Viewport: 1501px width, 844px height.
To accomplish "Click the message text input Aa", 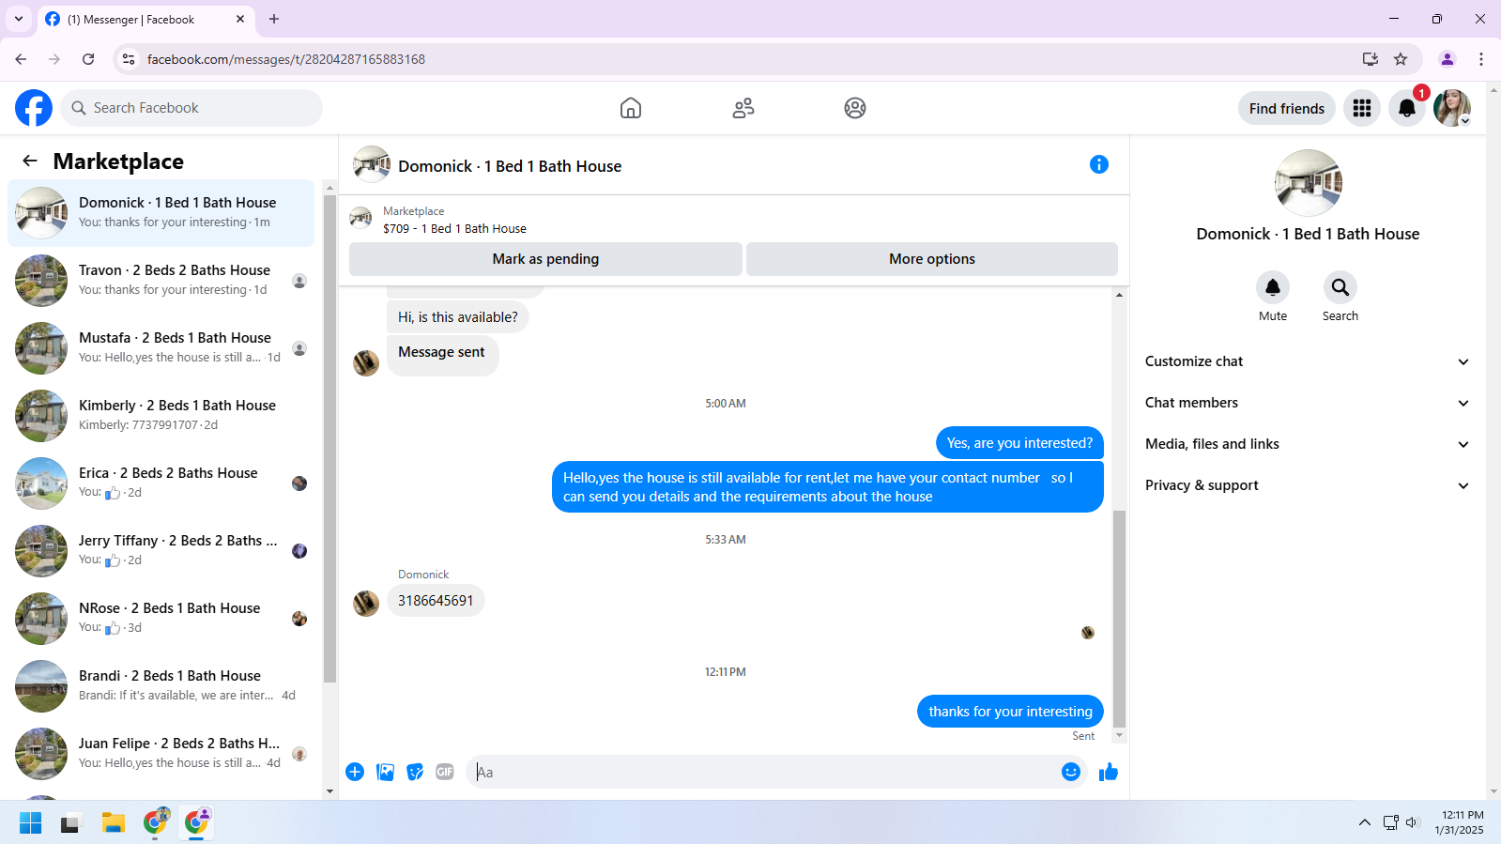I will (764, 772).
